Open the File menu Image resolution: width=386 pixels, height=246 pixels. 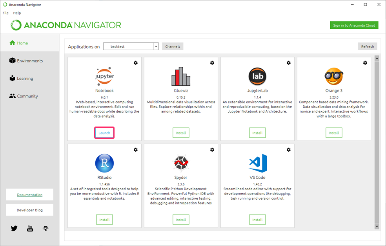5,13
